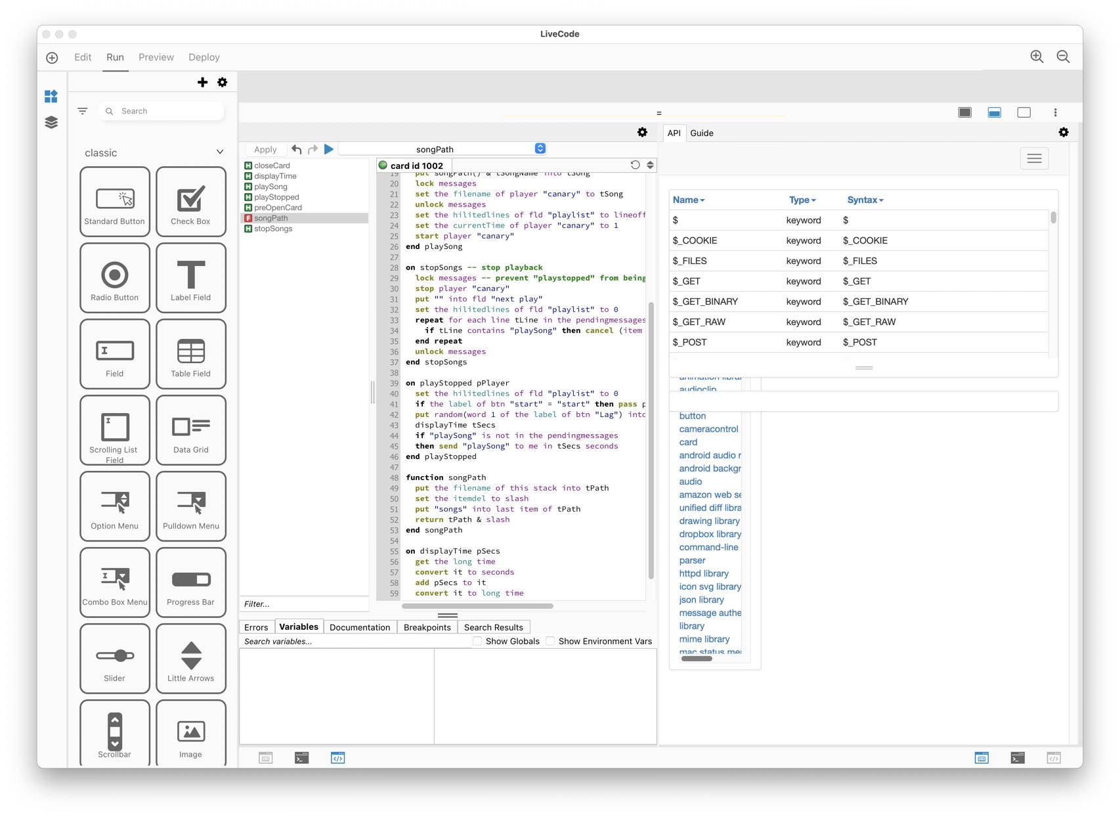Viewport: 1120px width, 817px height.
Task: Click the hamburger menu in API panel
Action: (x=1034, y=158)
